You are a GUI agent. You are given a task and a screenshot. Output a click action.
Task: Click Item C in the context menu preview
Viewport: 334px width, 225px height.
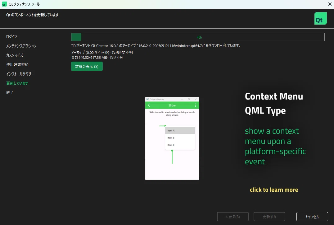(x=180, y=145)
